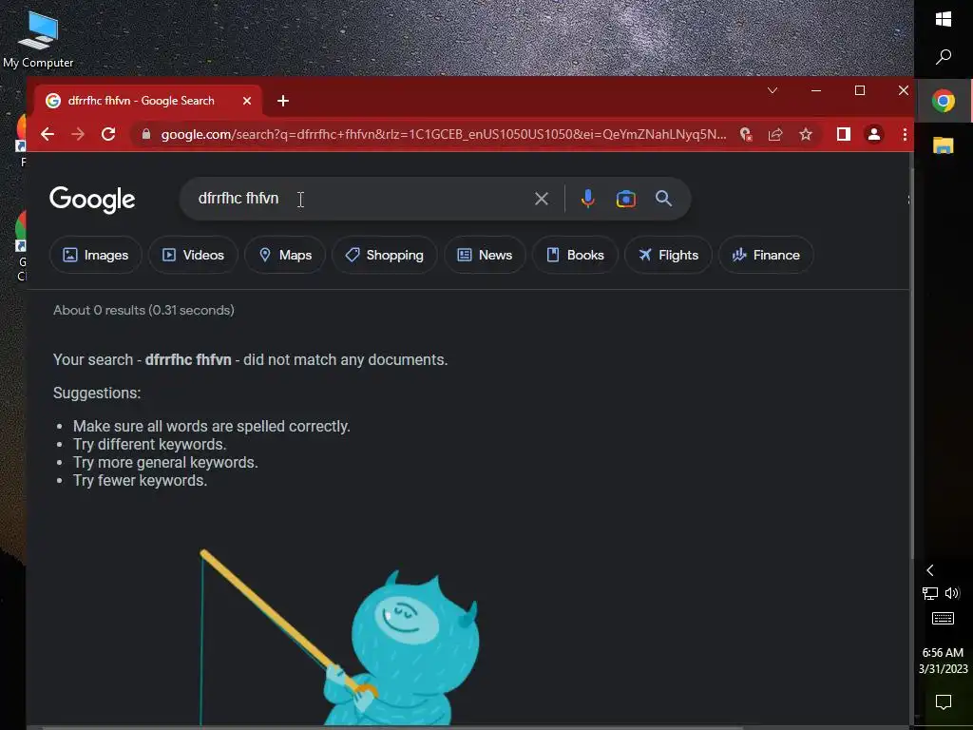Reload the Google search page
973x730 pixels.
[108, 134]
